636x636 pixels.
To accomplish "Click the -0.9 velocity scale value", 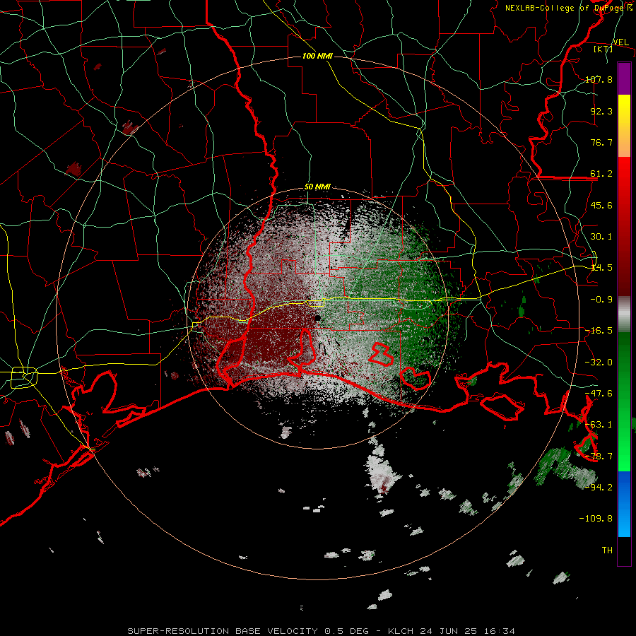I will click(x=601, y=300).
